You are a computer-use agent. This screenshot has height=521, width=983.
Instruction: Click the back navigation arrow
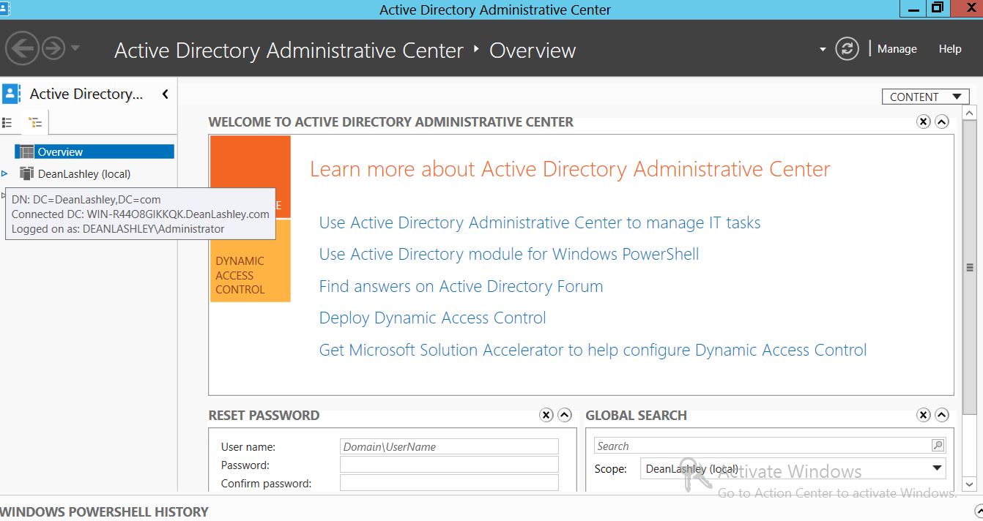click(x=22, y=49)
